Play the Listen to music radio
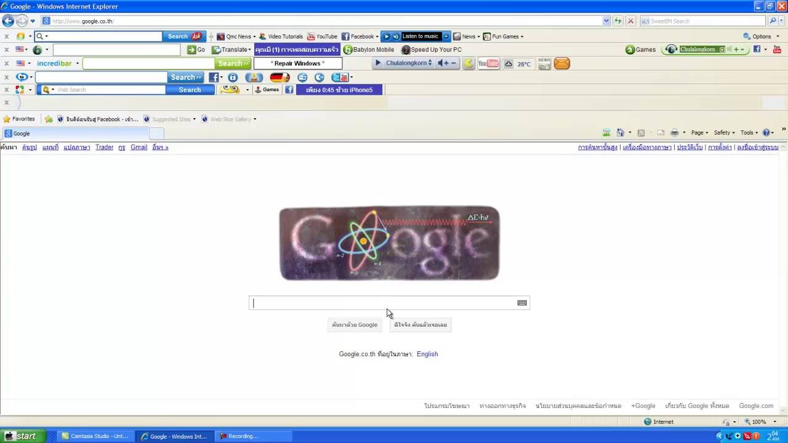The width and height of the screenshot is (788, 443). [387, 36]
